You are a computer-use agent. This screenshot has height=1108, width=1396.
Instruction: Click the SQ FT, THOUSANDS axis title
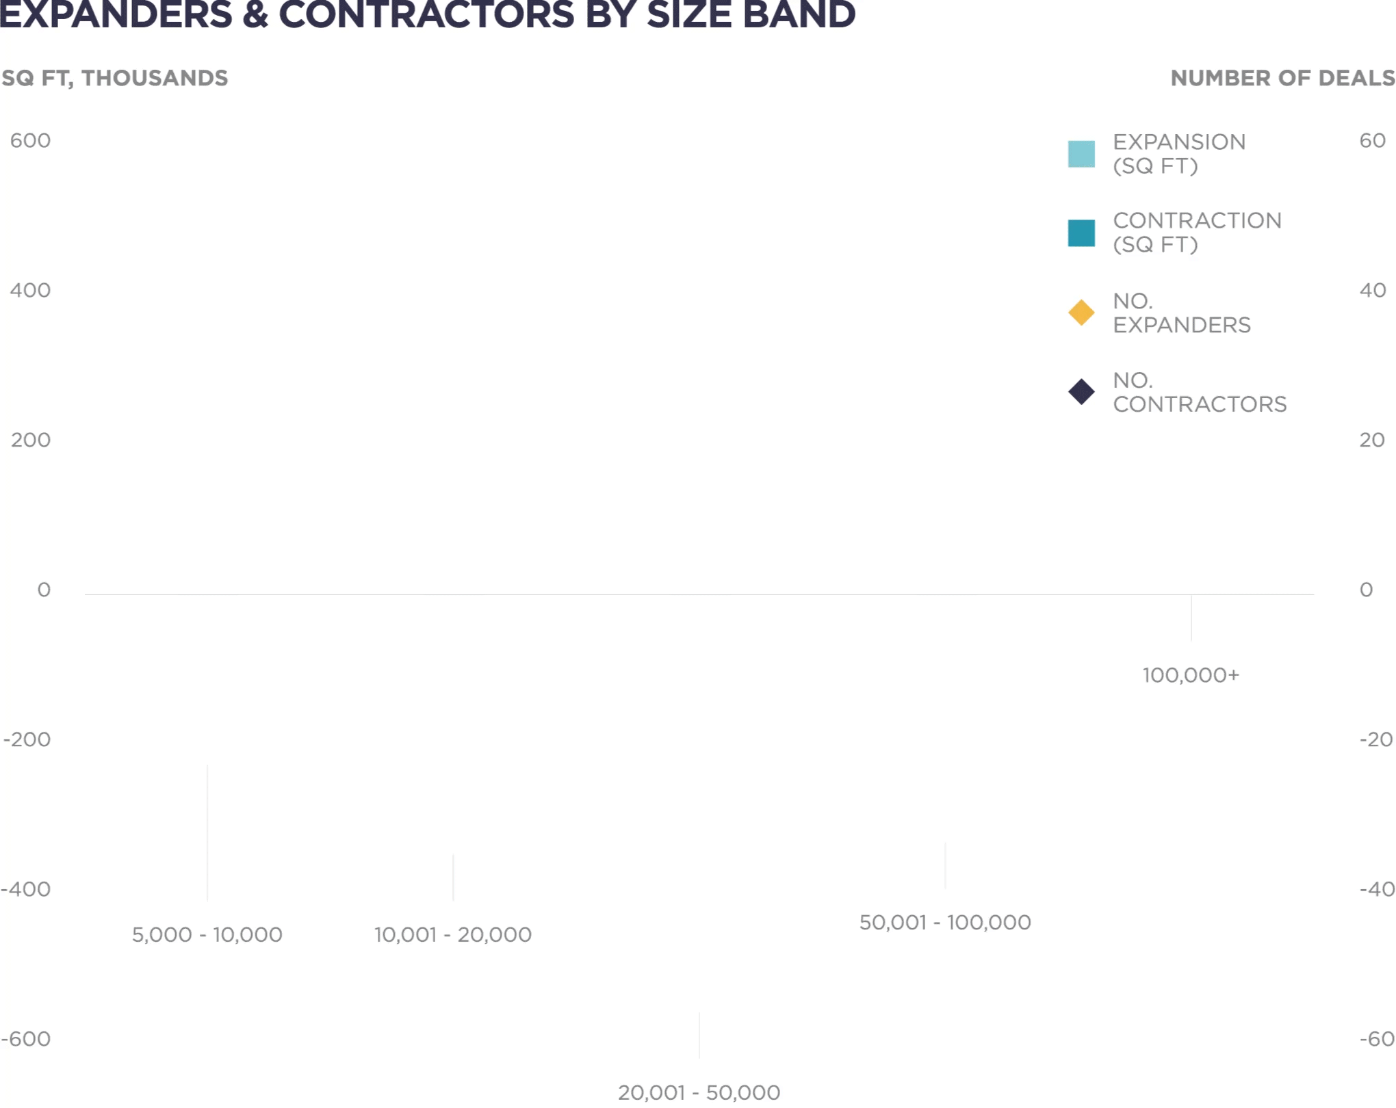click(x=114, y=78)
